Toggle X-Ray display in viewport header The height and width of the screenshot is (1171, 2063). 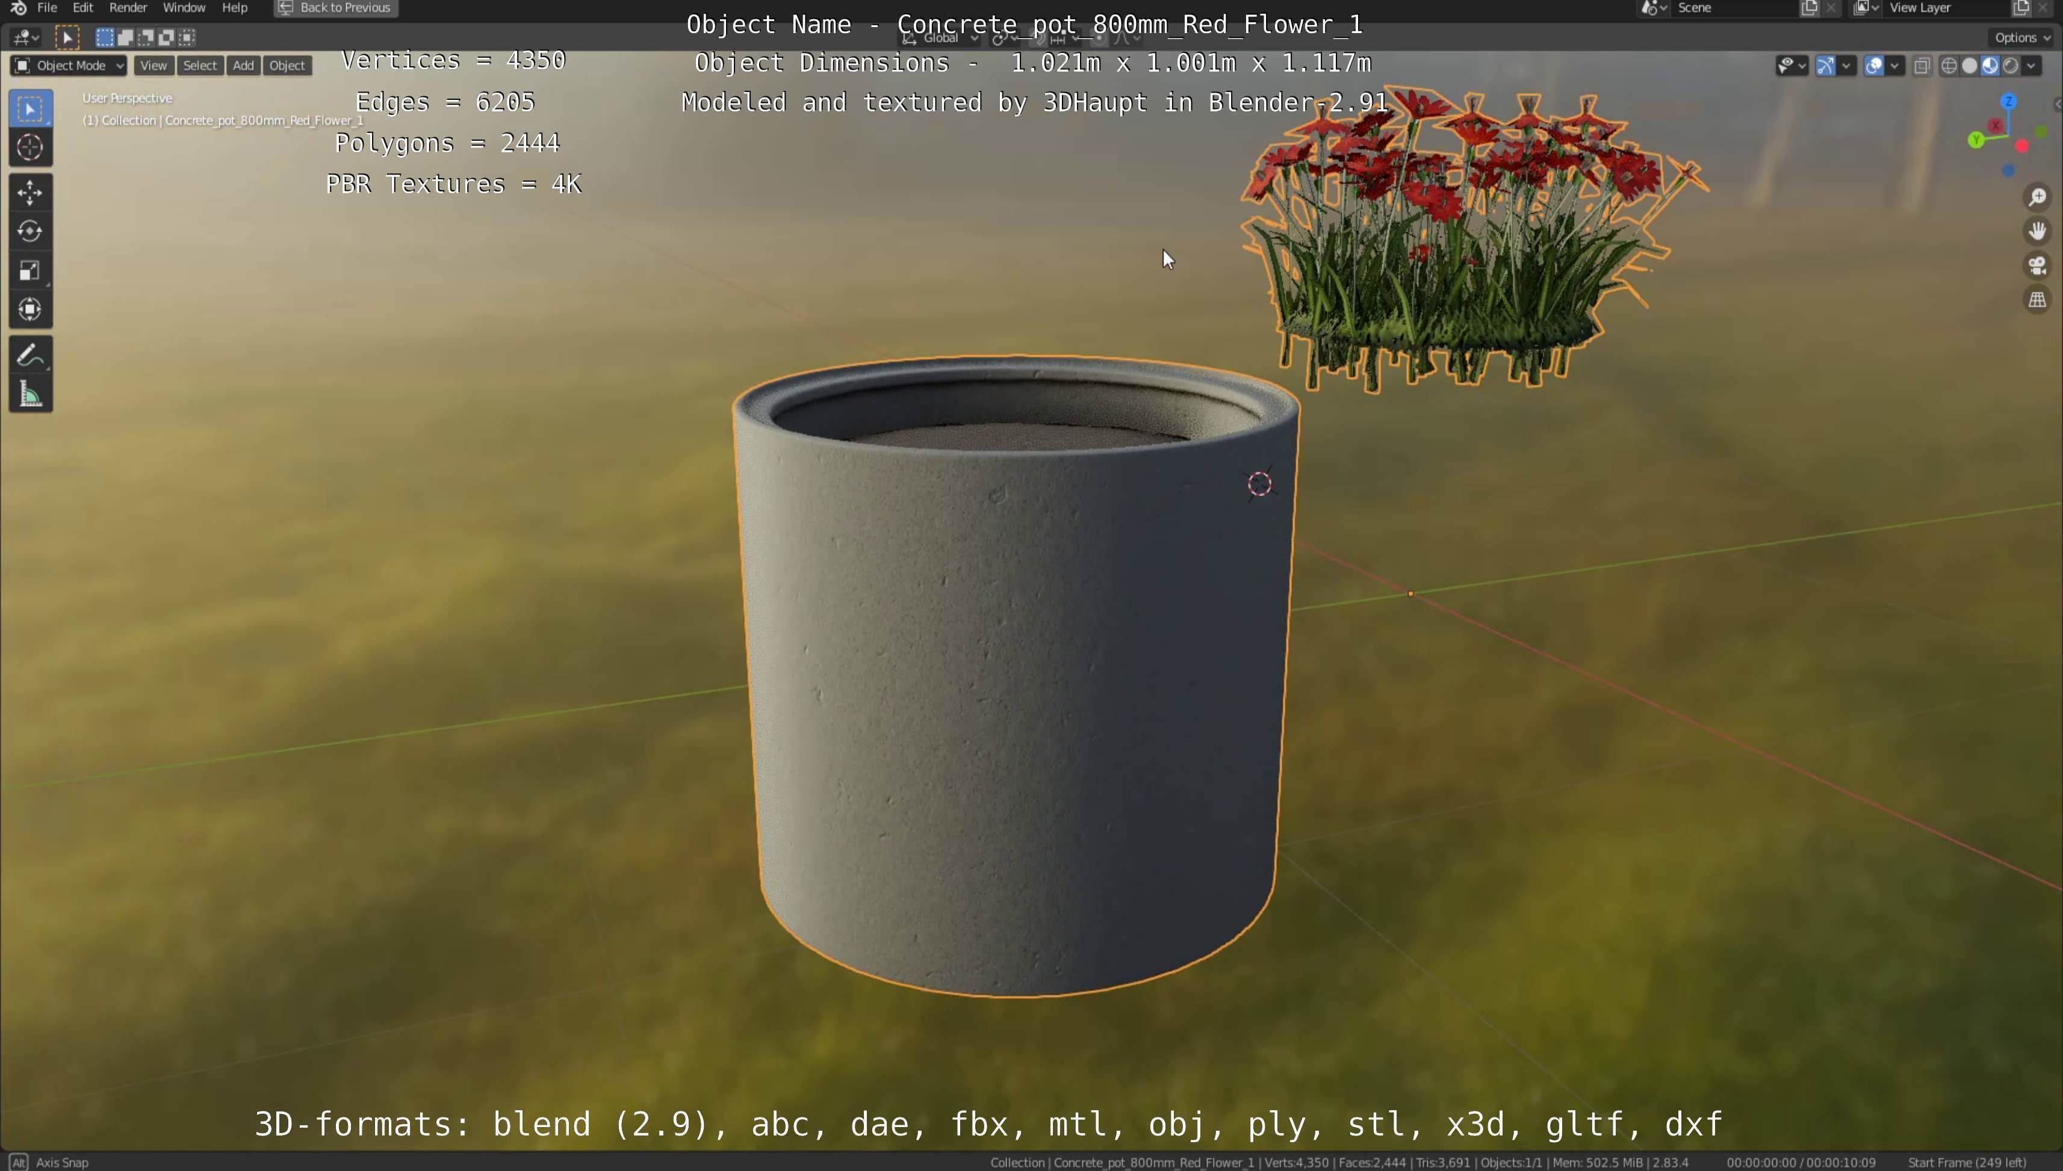point(1922,66)
